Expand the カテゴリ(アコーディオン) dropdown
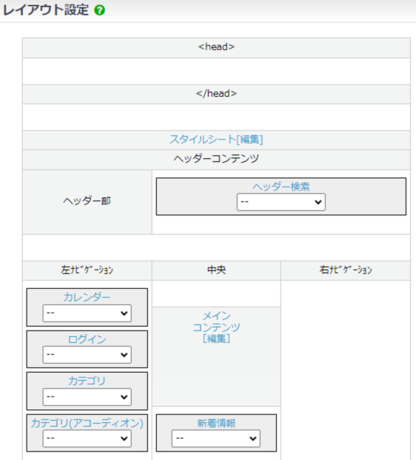 coord(87,439)
